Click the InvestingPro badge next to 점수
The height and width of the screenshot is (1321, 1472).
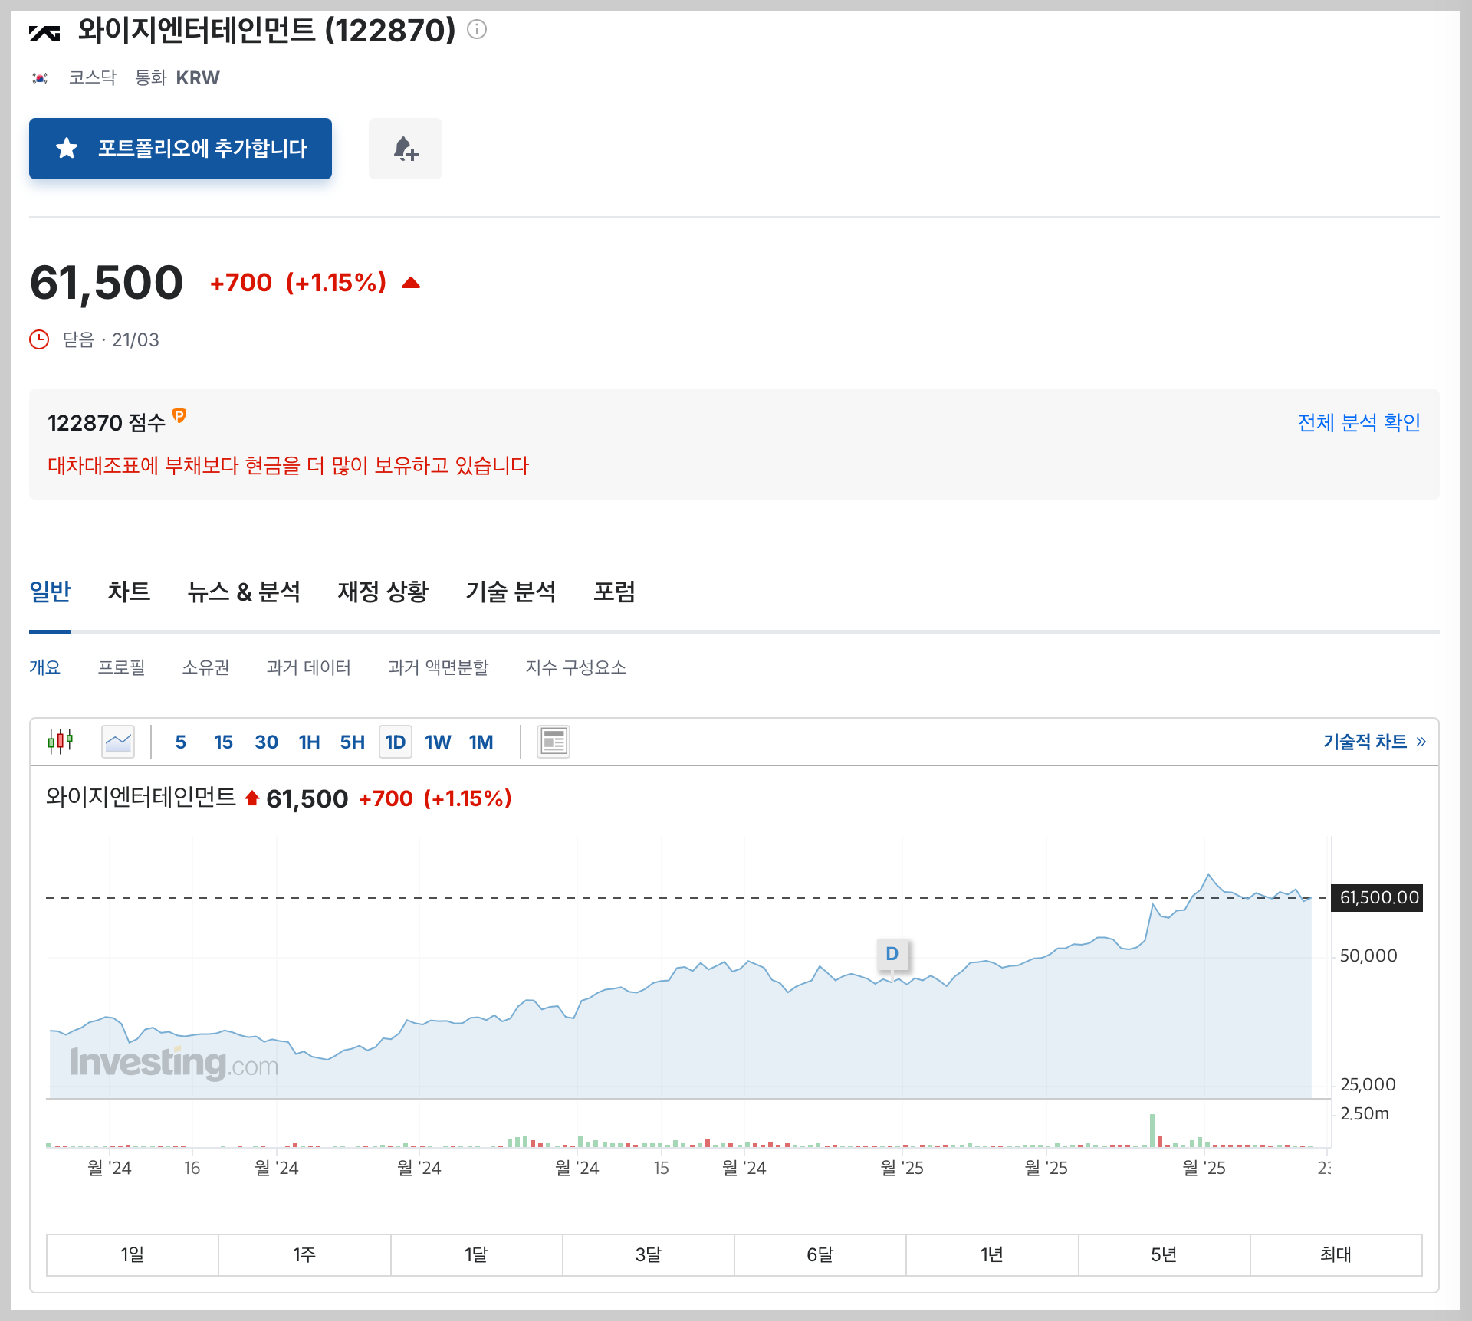click(179, 415)
